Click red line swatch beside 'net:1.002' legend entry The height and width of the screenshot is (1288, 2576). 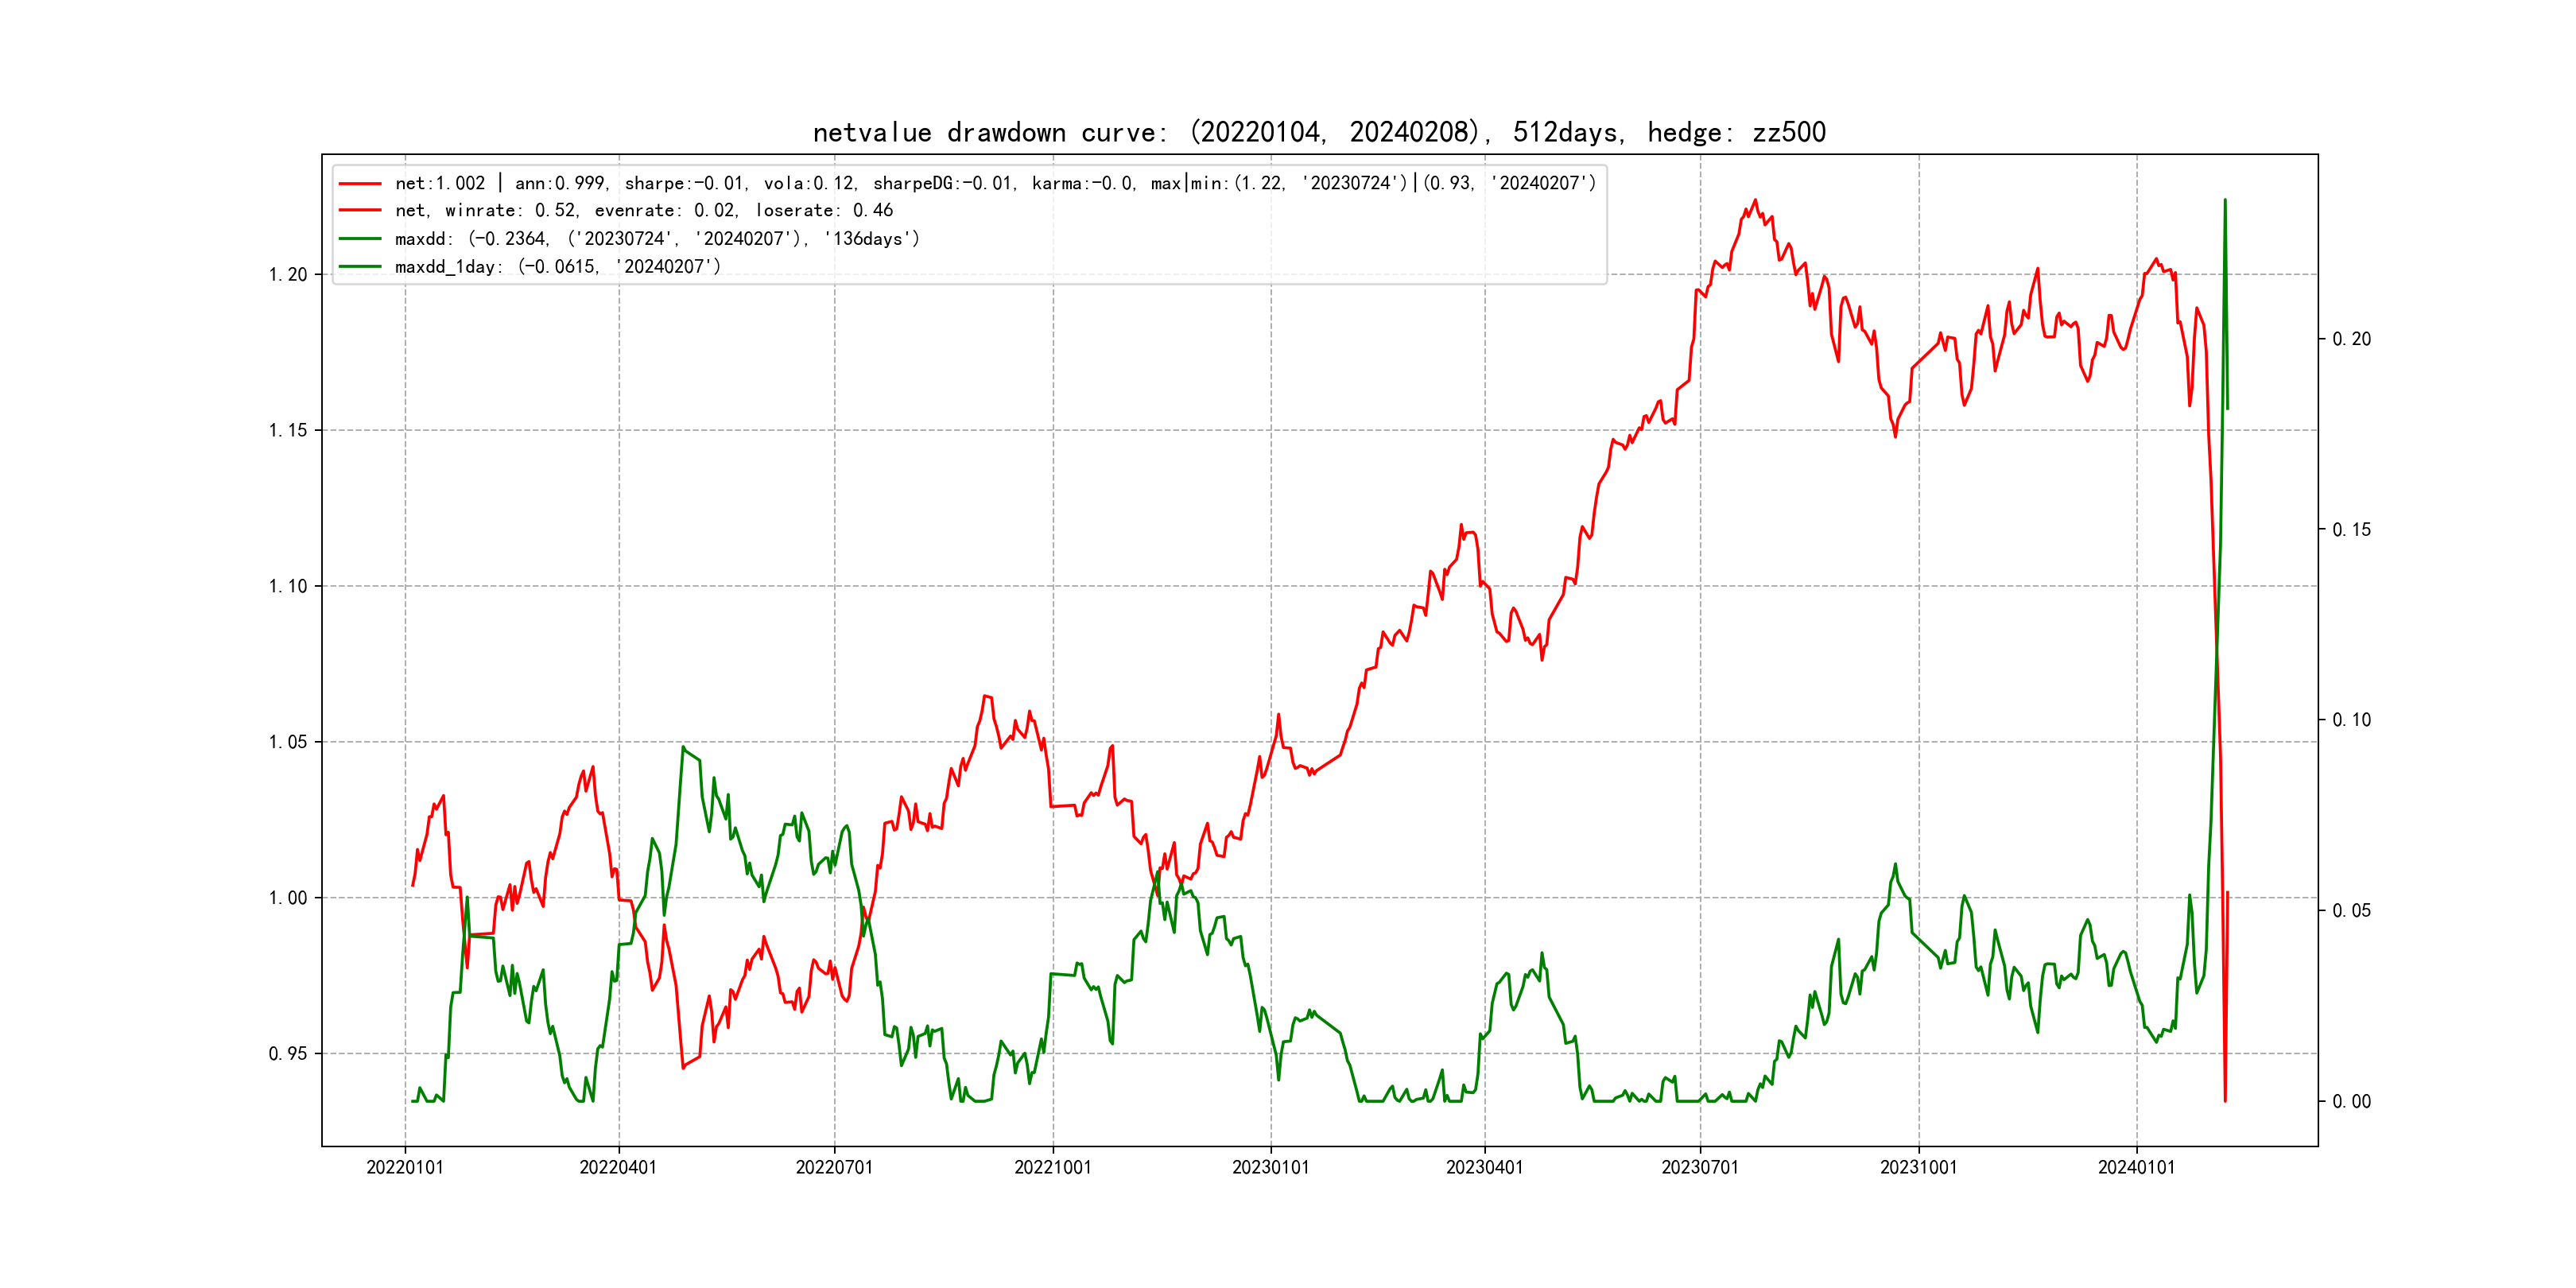(x=360, y=183)
